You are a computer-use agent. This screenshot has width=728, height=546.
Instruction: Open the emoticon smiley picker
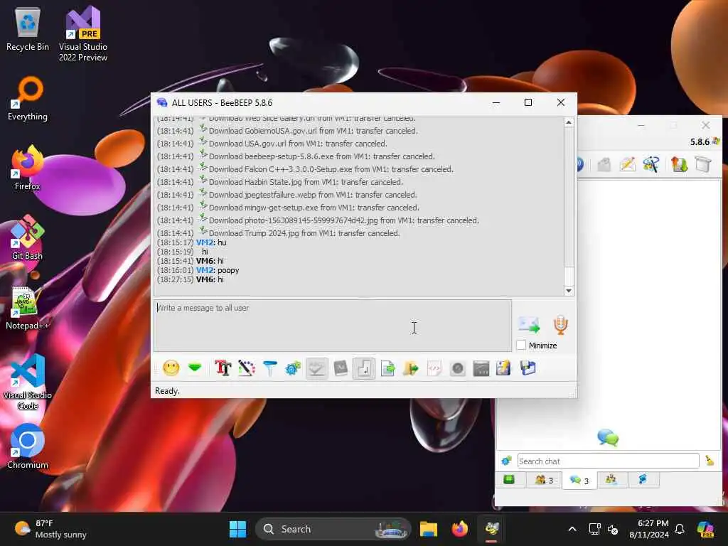tap(171, 368)
